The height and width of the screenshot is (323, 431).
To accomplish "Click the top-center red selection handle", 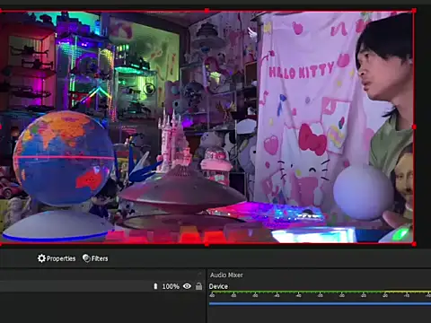I will click(x=207, y=11).
